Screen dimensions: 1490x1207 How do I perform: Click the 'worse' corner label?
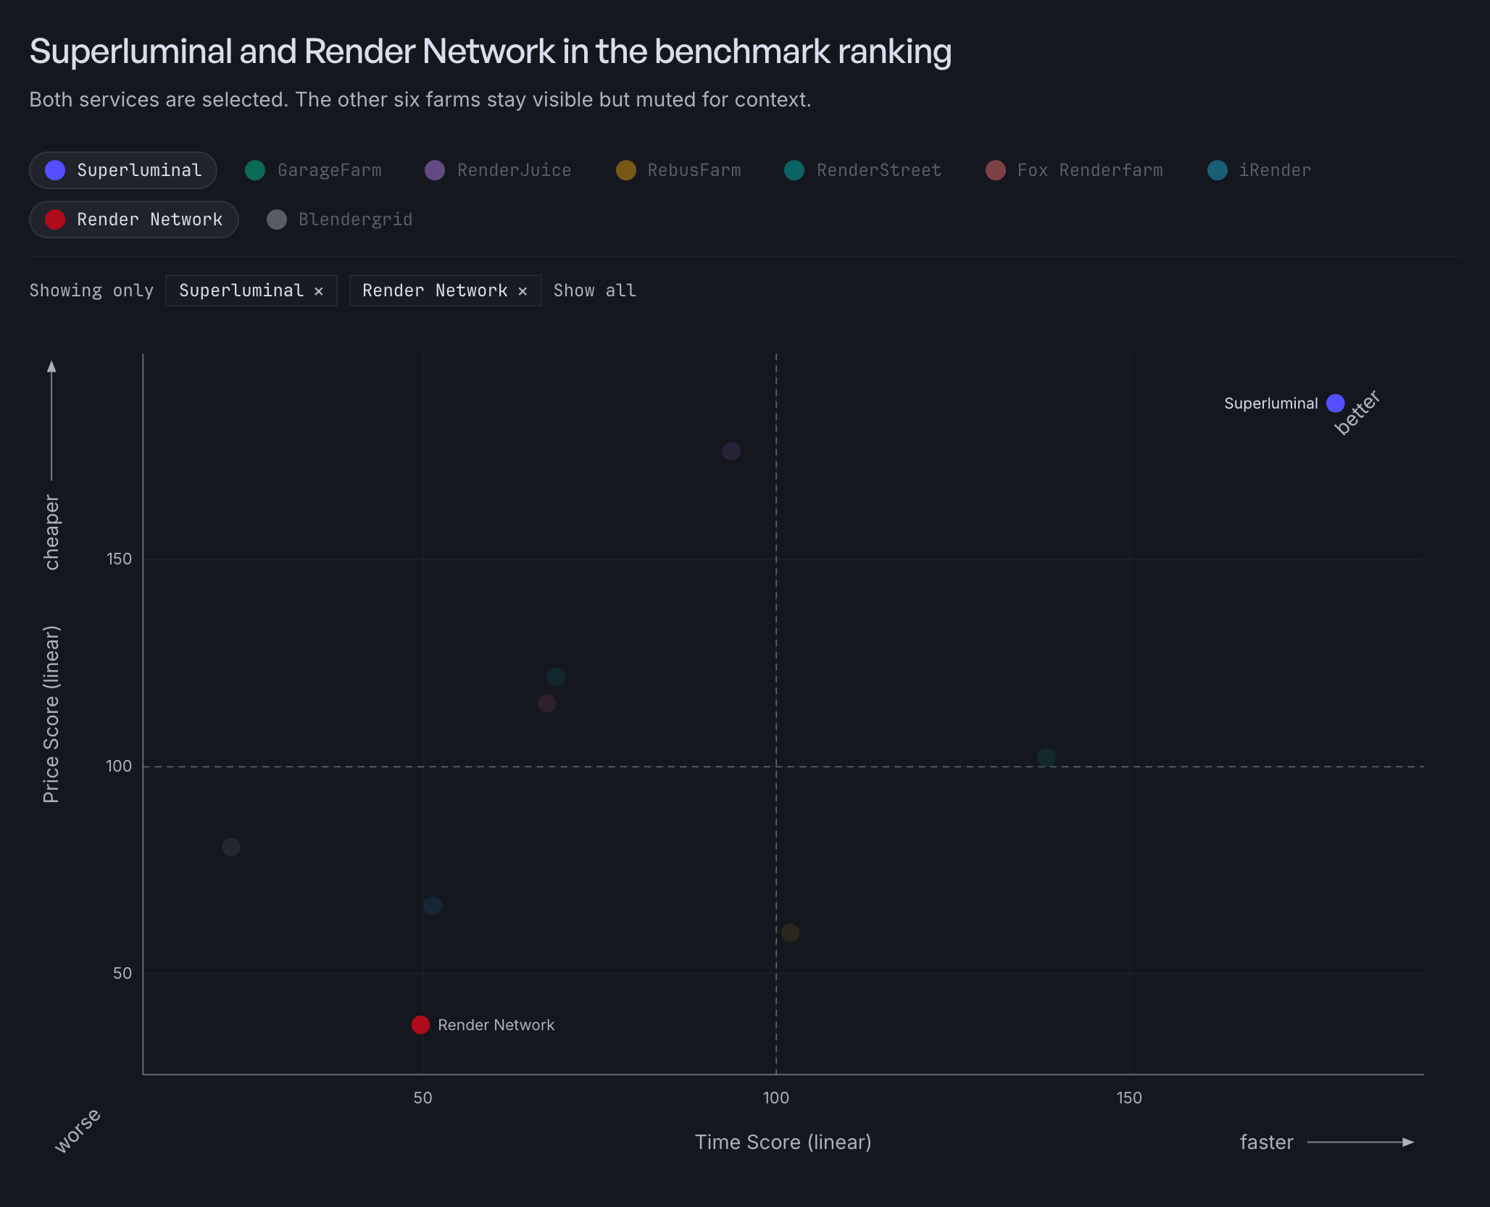pyautogui.click(x=78, y=1130)
